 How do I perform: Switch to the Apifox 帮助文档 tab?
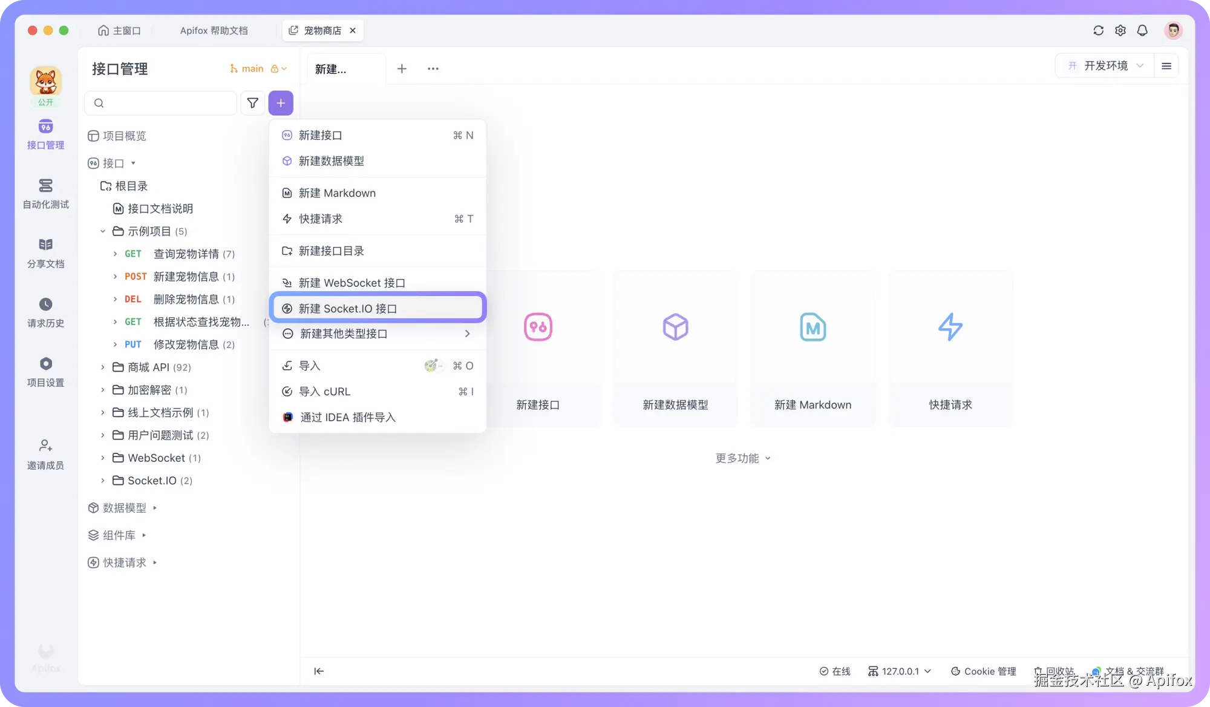[x=214, y=30]
